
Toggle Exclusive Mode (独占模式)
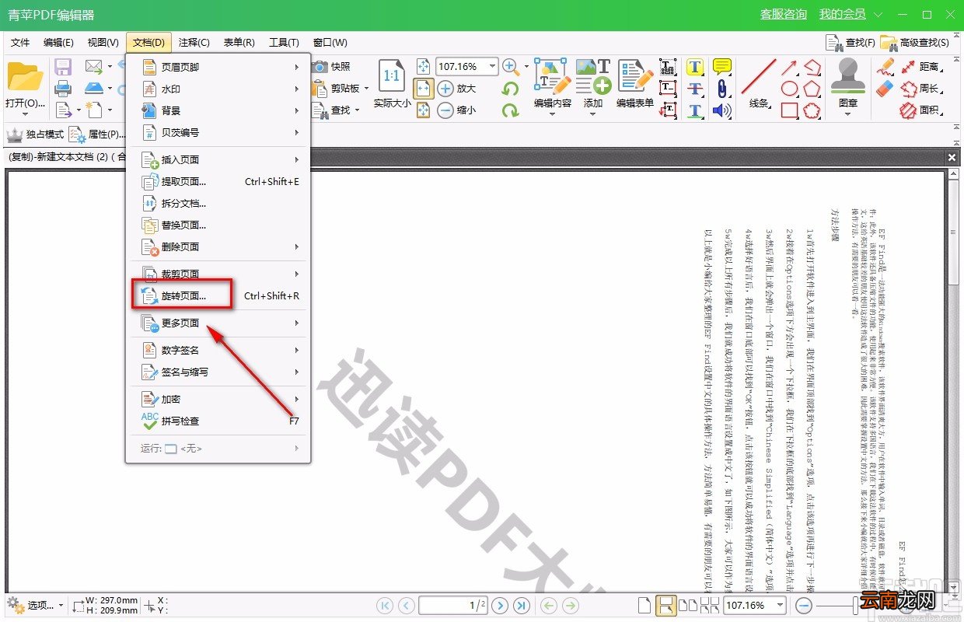point(35,135)
